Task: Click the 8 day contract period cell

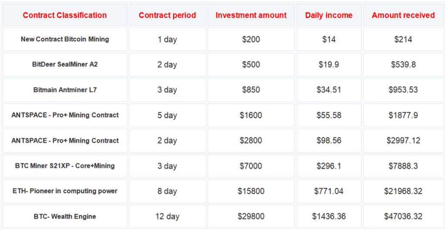Action: 167,191
